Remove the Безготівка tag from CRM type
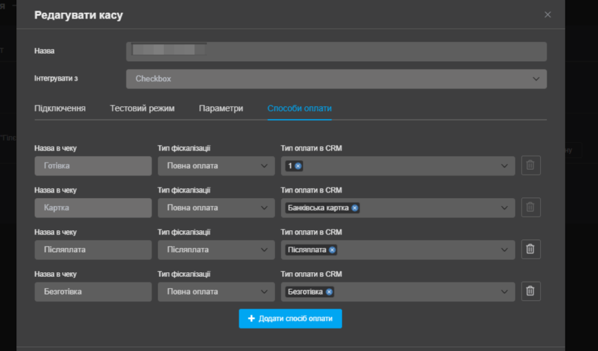Viewport: 598px width, 351px height. tap(329, 292)
